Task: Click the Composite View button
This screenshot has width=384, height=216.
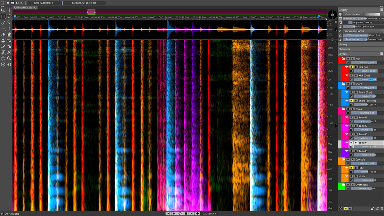Action: click(353, 14)
